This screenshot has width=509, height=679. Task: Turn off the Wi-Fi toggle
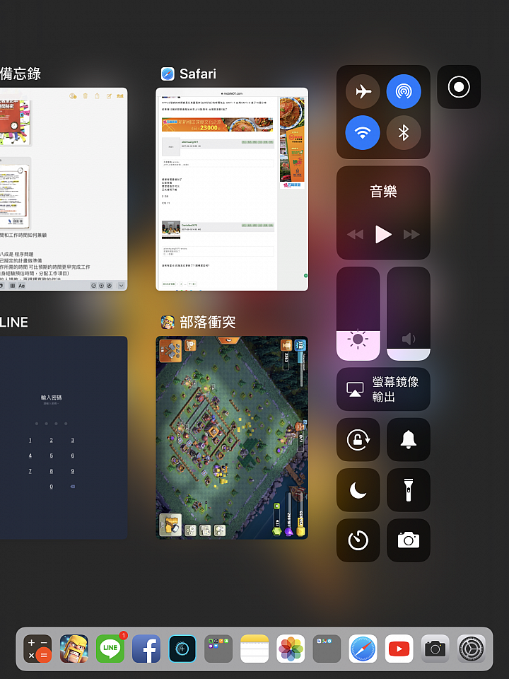click(x=362, y=132)
